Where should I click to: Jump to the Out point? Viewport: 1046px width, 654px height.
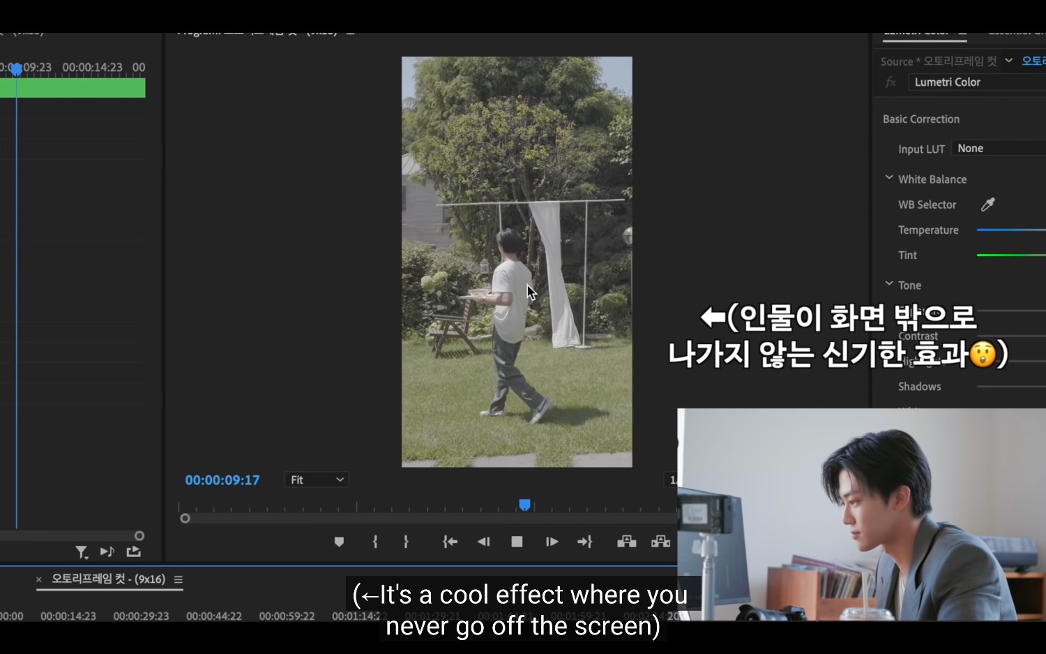(x=584, y=542)
